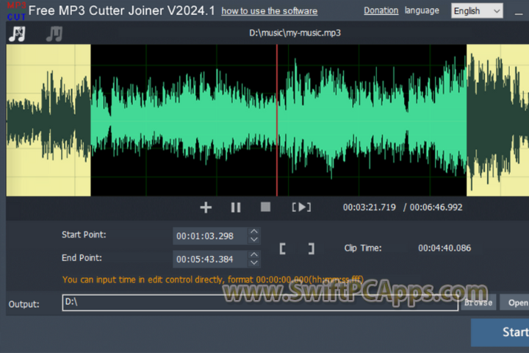Click current position 00:03:21.719
529x353 pixels.
(369, 207)
